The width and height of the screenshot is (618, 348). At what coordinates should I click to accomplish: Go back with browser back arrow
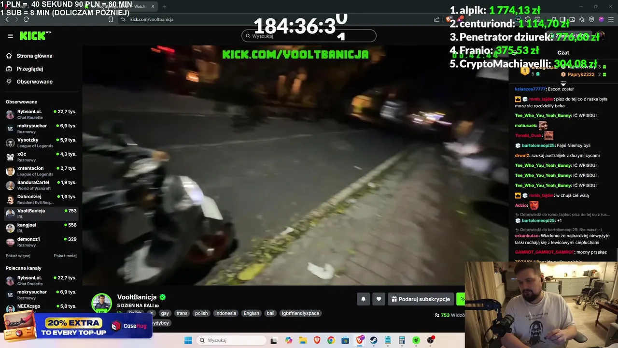(7, 19)
